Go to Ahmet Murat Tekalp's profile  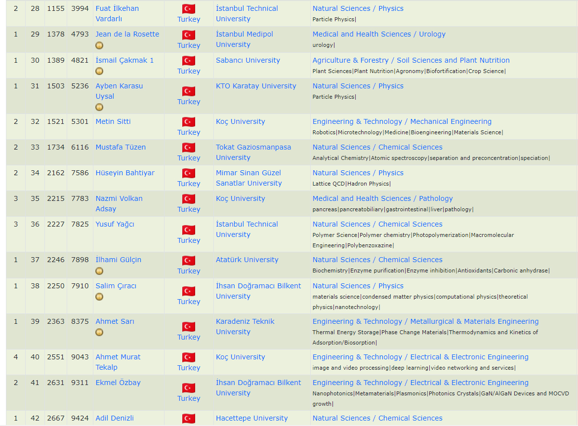tap(118, 362)
